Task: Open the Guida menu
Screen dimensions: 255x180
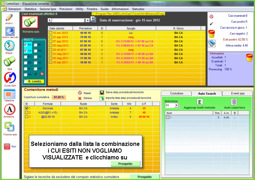Action: [x=104, y=9]
